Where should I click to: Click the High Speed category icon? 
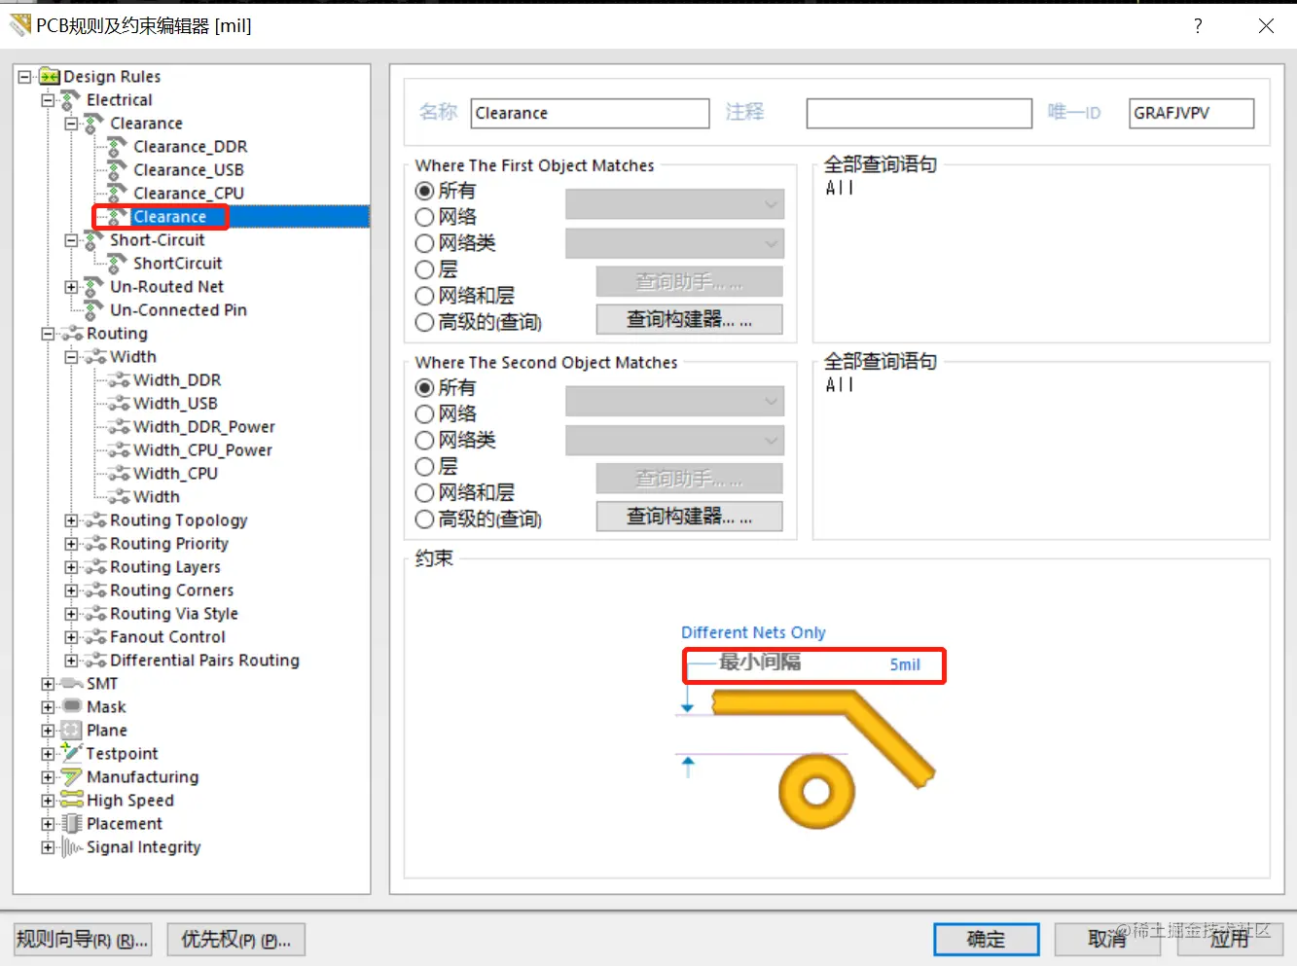(72, 800)
